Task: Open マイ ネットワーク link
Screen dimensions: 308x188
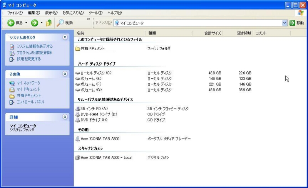Action: [x=28, y=83]
